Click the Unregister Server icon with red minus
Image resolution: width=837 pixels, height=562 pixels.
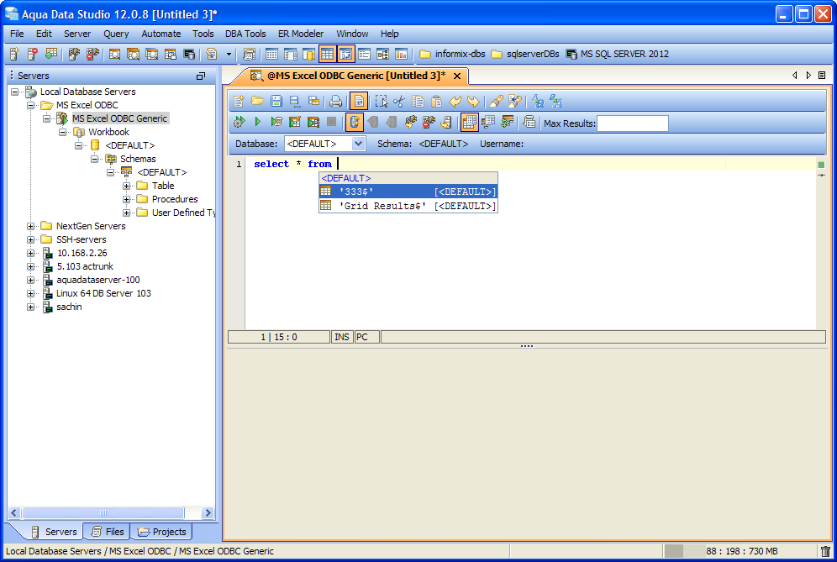[x=33, y=54]
